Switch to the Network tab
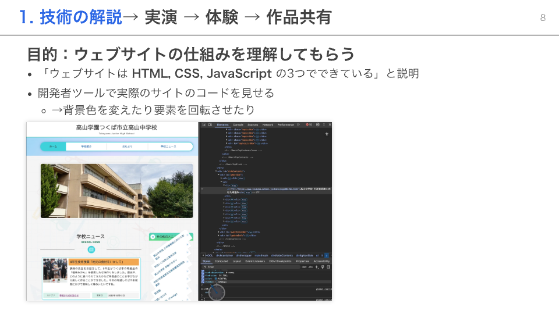This screenshot has height=314, width=559. [x=268, y=124]
